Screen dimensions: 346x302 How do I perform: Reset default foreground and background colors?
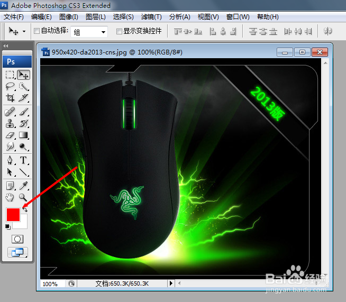tap(8, 226)
